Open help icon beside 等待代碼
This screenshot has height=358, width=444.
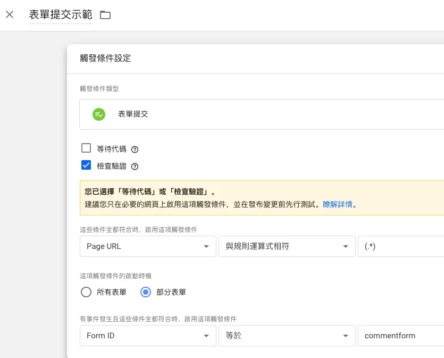click(135, 149)
